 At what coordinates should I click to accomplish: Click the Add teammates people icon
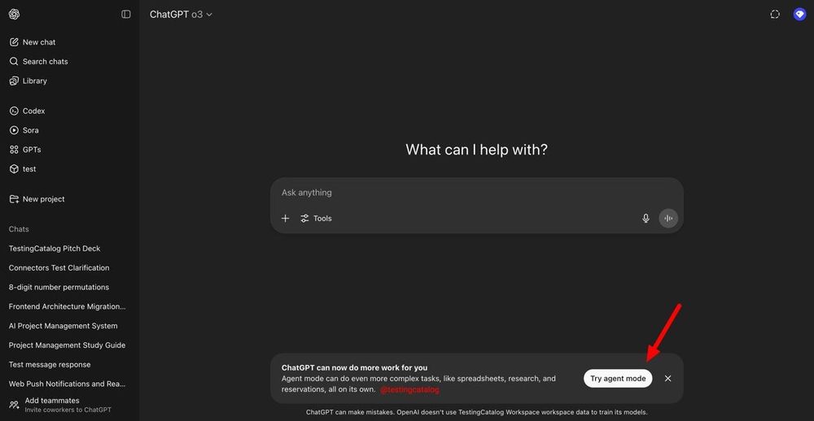tap(14, 405)
